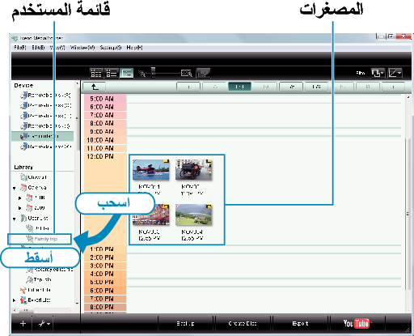Click the Other file icon in Library

pyautogui.click(x=23, y=290)
